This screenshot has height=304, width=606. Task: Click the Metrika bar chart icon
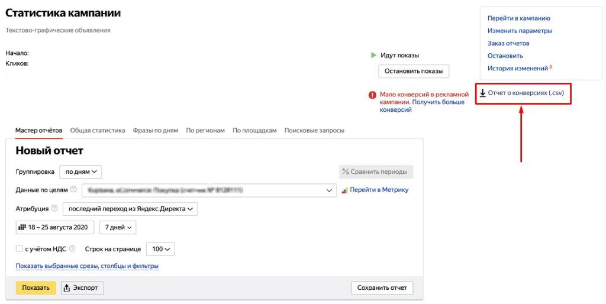pos(344,190)
